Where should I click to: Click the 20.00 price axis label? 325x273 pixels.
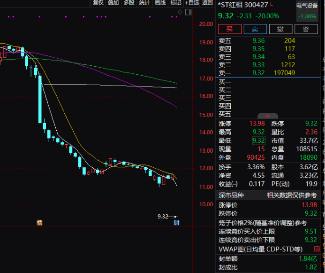click(x=206, y=24)
